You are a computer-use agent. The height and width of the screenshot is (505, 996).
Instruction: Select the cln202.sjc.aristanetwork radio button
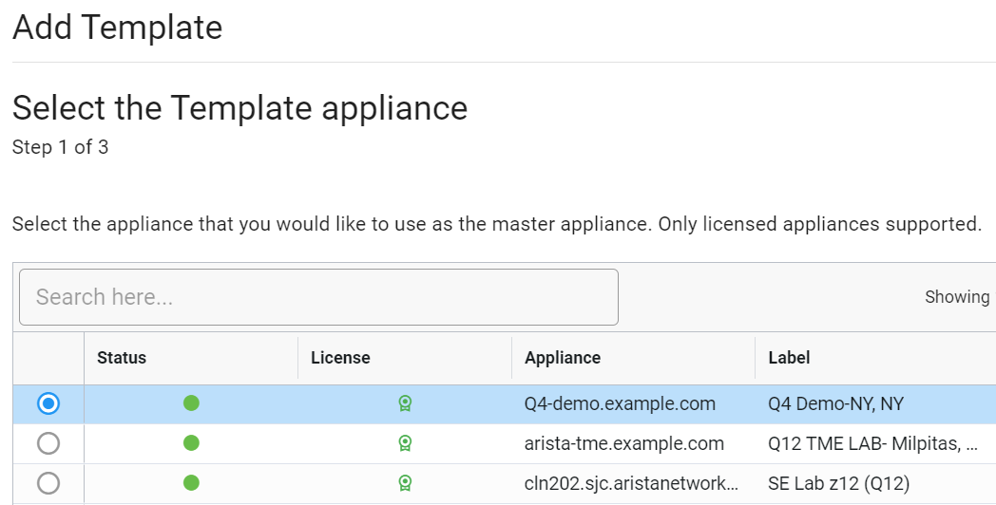48,483
